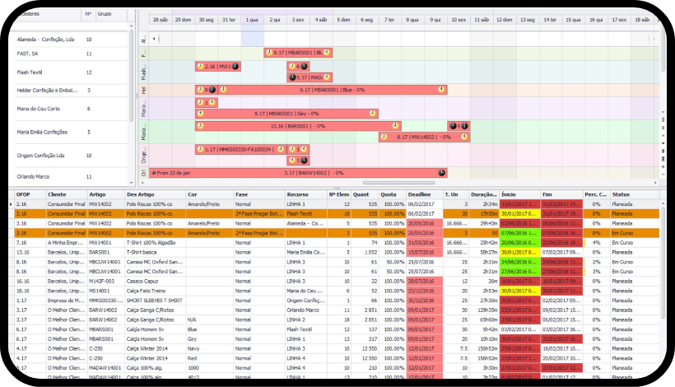This screenshot has width=675, height=387.
Task: Click the clock icon starting the 2.16 MW1 bar
Action: point(200,66)
